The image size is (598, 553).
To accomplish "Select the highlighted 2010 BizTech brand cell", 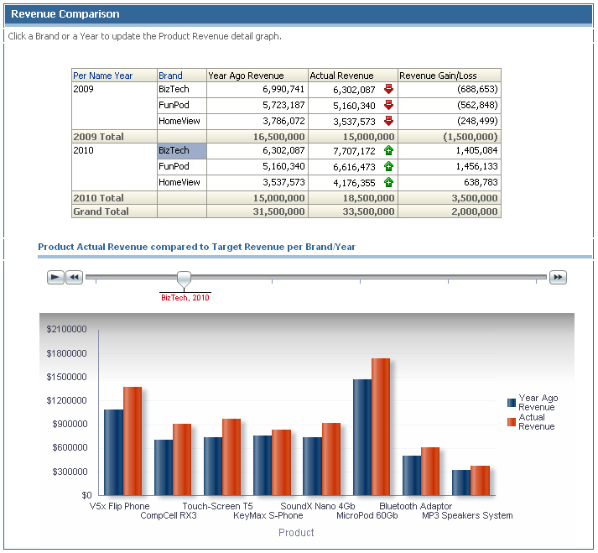I will click(x=181, y=151).
